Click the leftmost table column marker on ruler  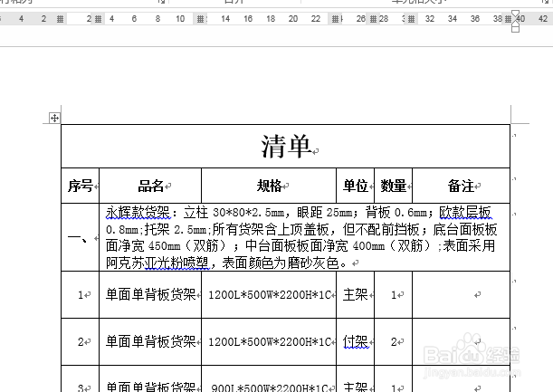[61, 19]
